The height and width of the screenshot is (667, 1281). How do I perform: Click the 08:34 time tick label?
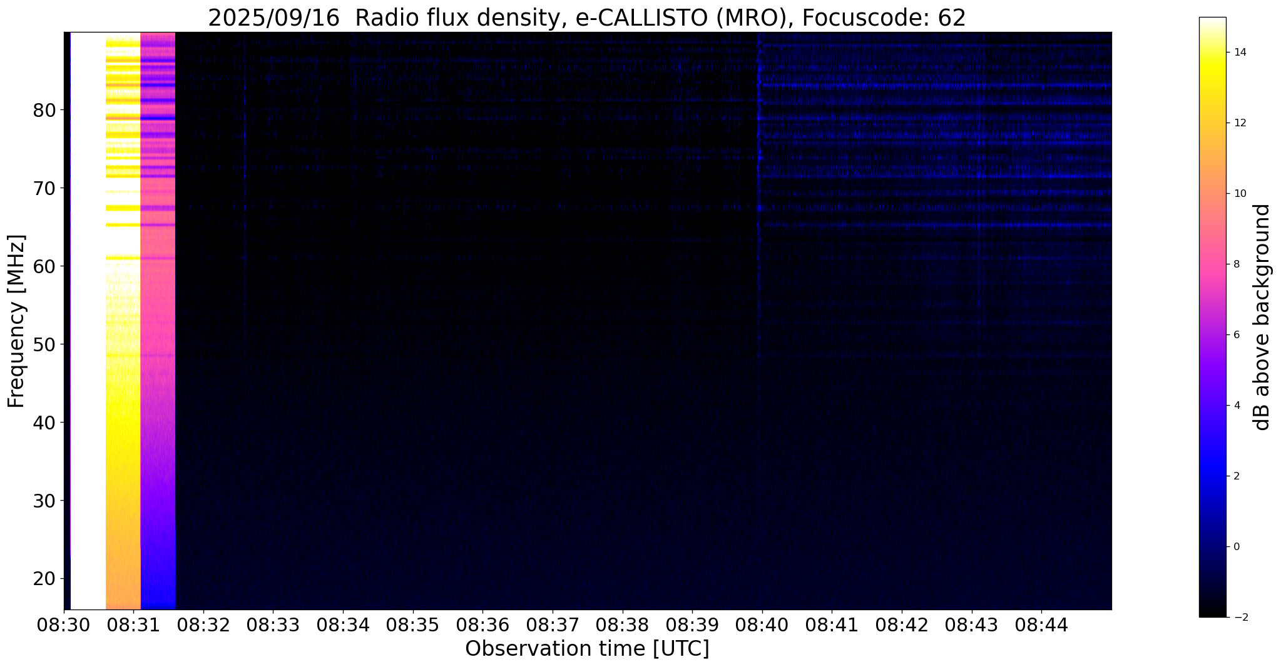pos(344,625)
